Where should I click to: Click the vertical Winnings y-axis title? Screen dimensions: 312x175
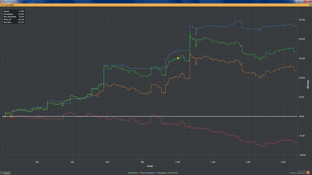[x=308, y=84]
